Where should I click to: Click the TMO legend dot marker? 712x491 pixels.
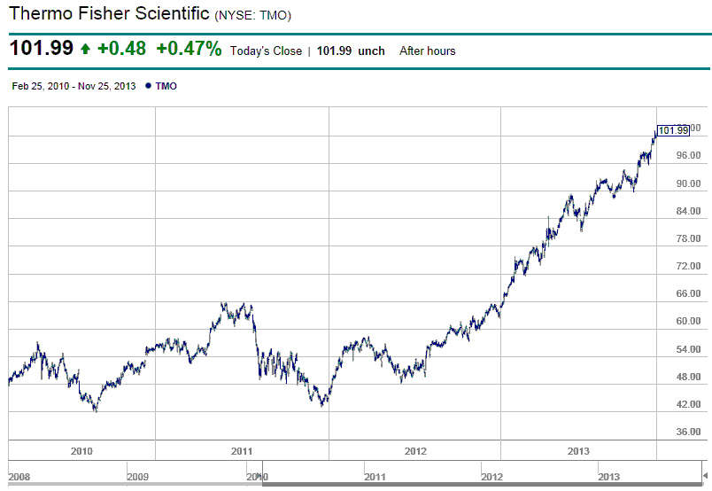(x=148, y=85)
